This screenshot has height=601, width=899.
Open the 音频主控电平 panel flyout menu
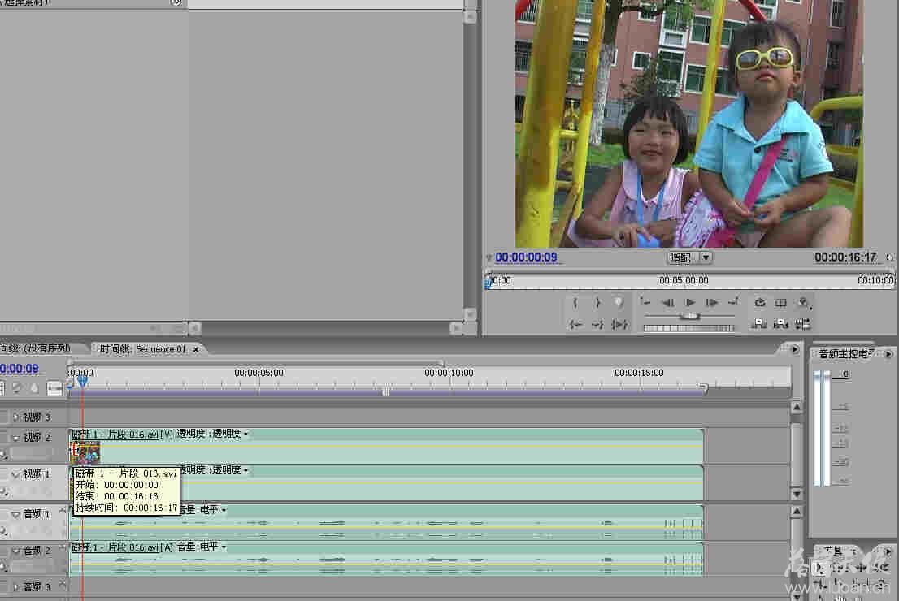(888, 354)
